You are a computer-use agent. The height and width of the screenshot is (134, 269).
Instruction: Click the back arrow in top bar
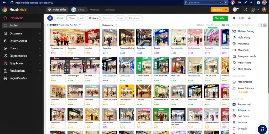click(4, 3)
